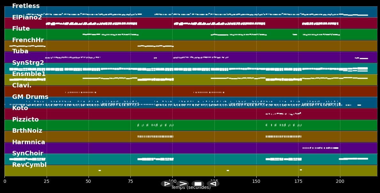
Task: Select the Clavi. track label
Action: point(22,85)
